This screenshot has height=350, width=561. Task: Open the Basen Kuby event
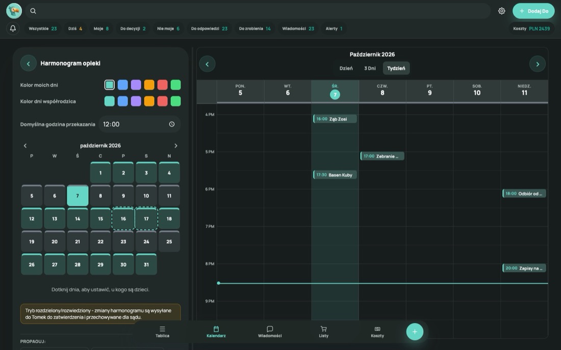[x=335, y=175]
